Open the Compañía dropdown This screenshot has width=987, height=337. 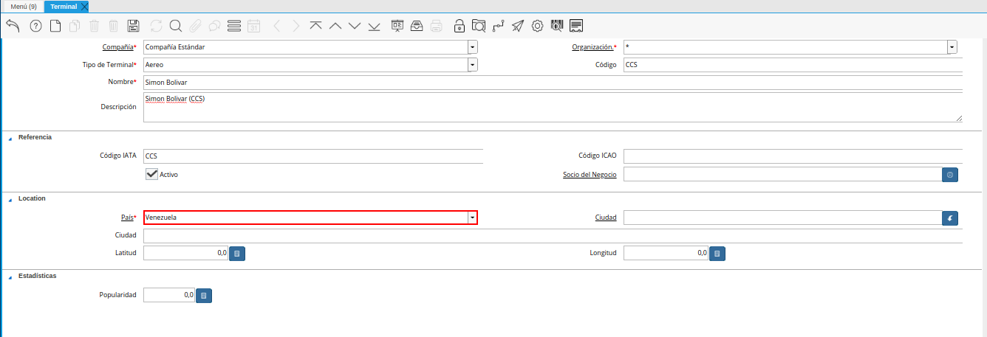coord(473,46)
